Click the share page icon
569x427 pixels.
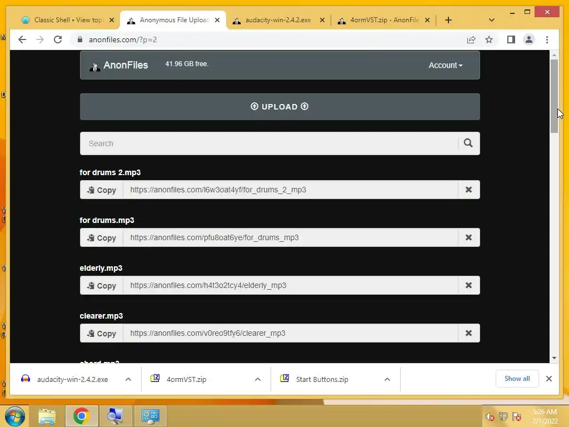[471, 39]
